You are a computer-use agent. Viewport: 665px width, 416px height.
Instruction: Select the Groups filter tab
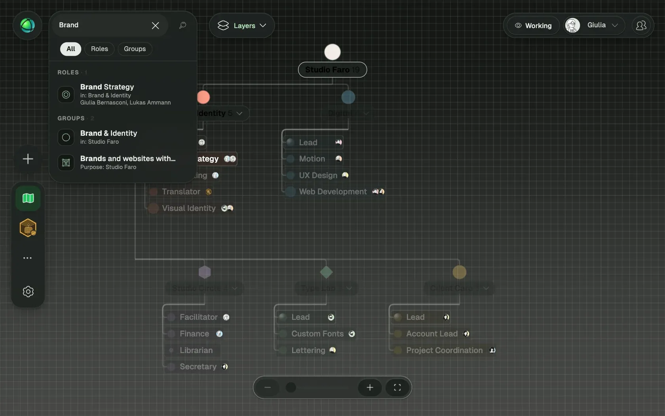click(x=135, y=49)
